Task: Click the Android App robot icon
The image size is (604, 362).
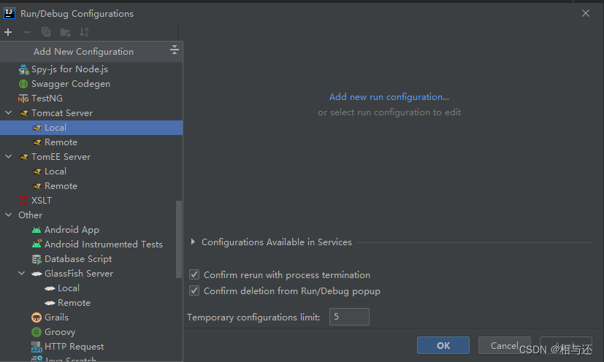Action: [x=37, y=230]
